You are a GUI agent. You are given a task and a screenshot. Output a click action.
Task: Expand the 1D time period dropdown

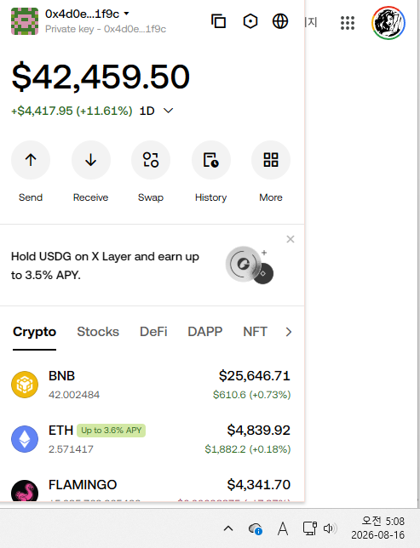coord(157,111)
